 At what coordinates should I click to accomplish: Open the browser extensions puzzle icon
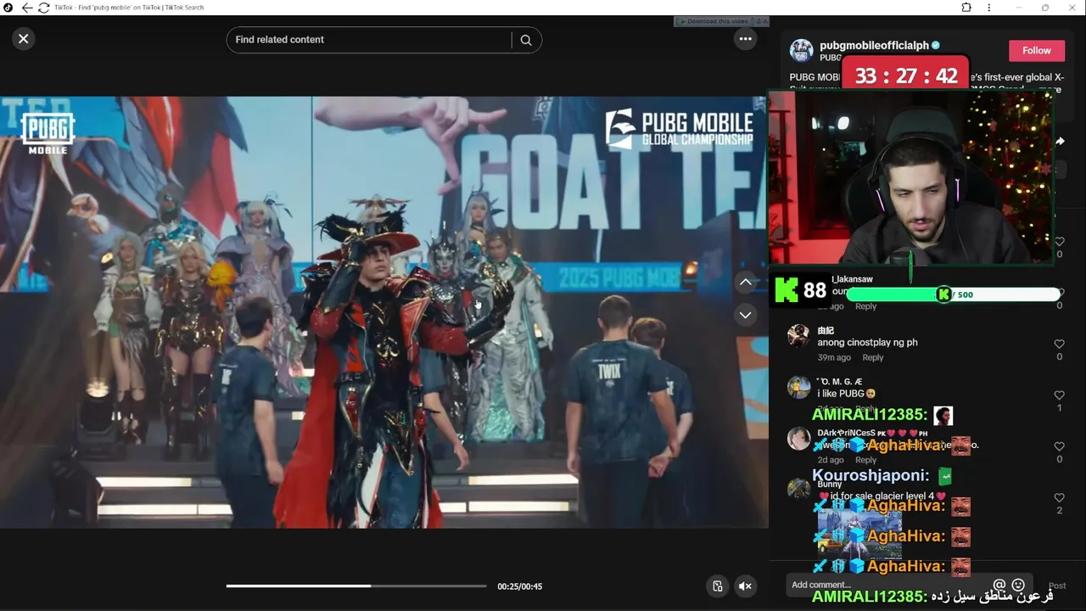coord(966,8)
